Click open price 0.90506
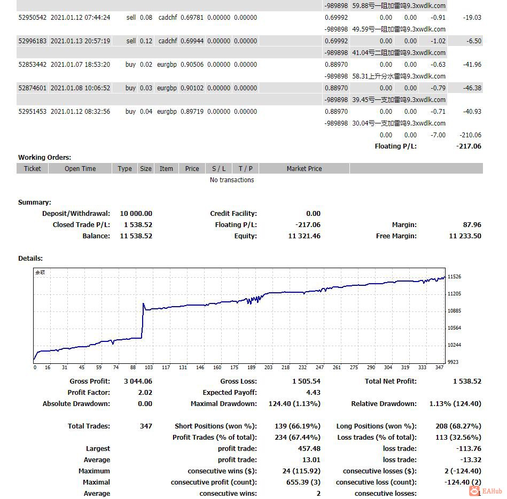Image resolution: width=507 pixels, height=499 pixels. (x=192, y=64)
